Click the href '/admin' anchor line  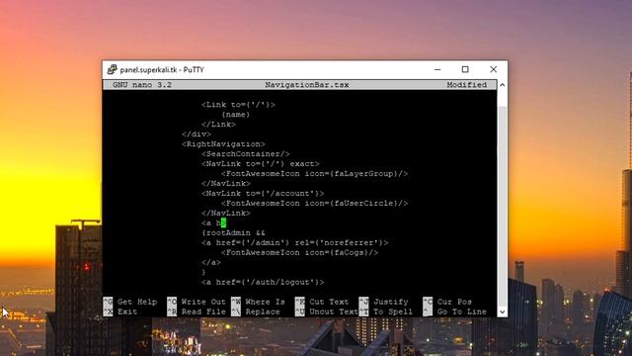(x=294, y=242)
